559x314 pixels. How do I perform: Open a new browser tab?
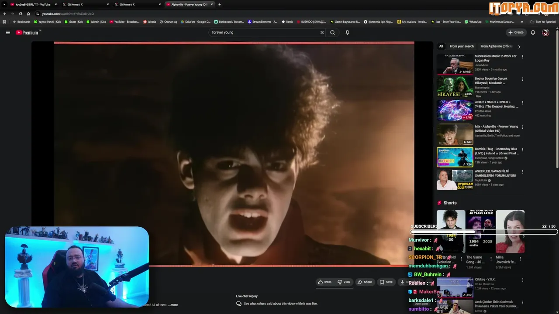pyautogui.click(x=219, y=4)
